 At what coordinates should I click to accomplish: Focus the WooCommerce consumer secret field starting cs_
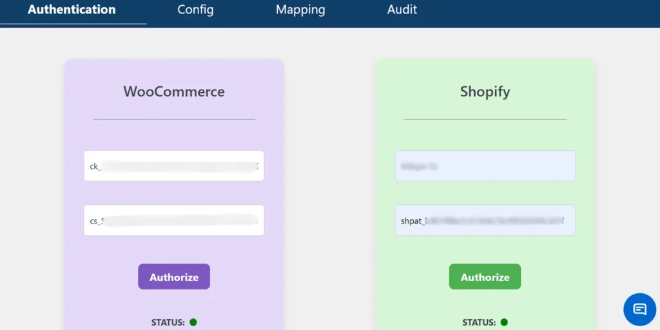(174, 220)
